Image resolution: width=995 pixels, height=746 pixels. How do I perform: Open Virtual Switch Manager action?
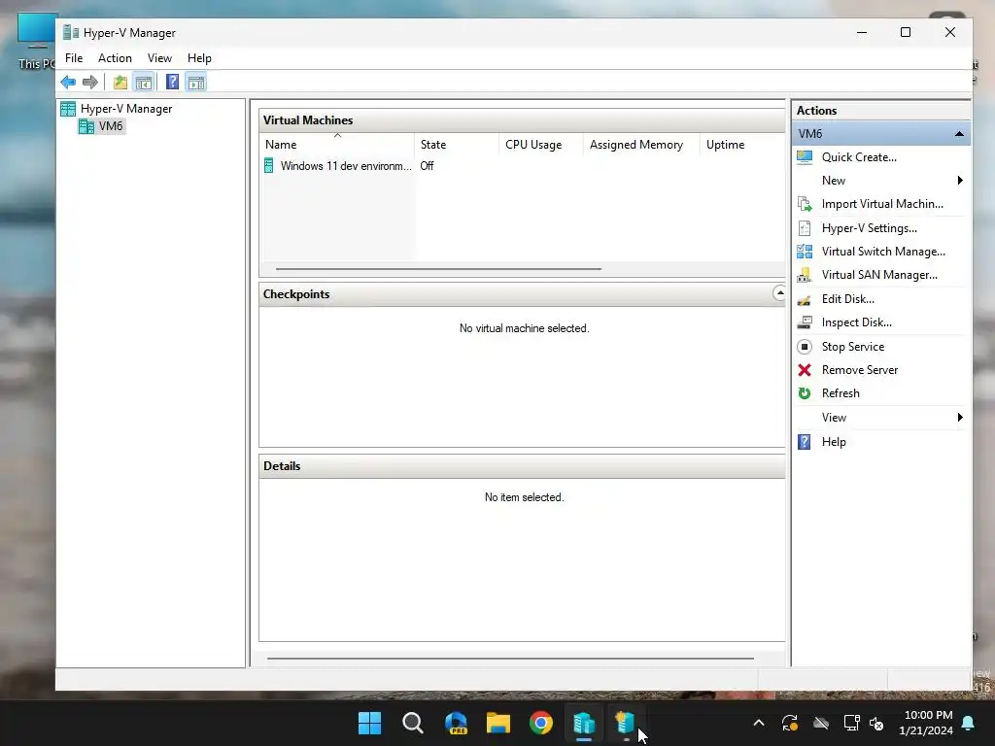tap(883, 252)
